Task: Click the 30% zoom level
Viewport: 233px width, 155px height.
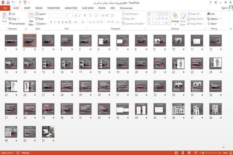Action: click(x=225, y=153)
